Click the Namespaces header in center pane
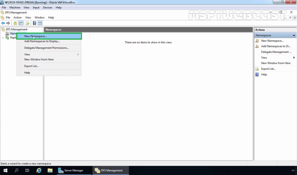297x175 pixels. [148, 30]
